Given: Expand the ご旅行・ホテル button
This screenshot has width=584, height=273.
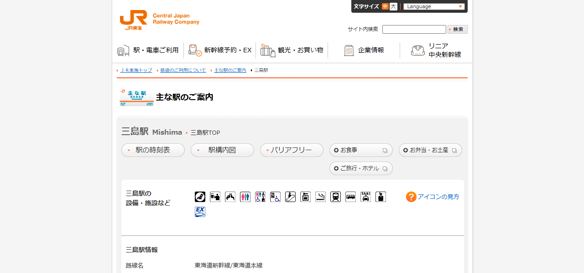Looking at the screenshot, I should tap(361, 168).
